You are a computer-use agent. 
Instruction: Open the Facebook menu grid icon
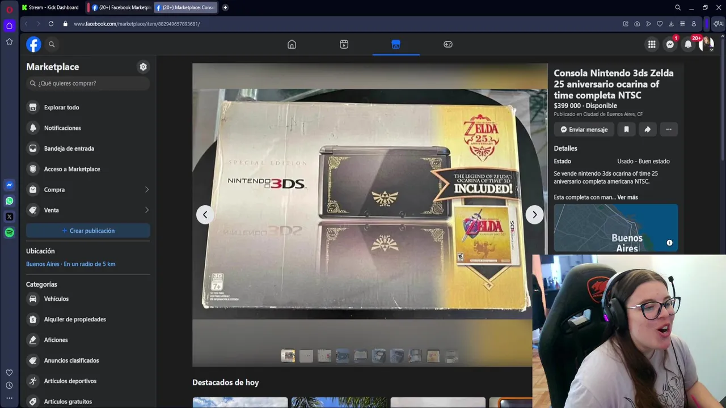pos(652,44)
